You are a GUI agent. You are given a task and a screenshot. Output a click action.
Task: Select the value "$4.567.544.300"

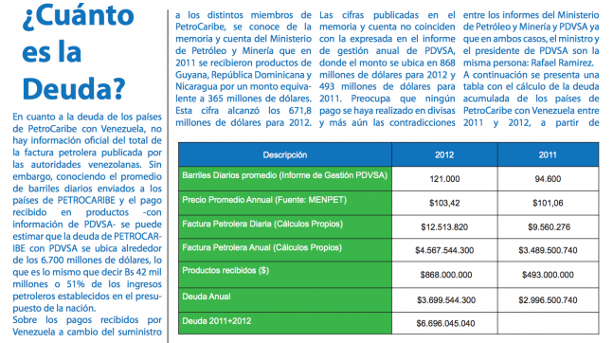[x=444, y=250]
